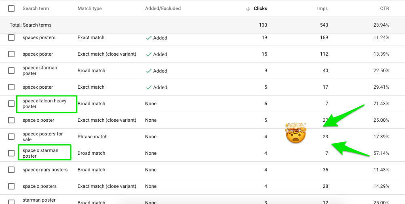Click the 71.43% CTR value
The height and width of the screenshot is (204, 405).
381,104
